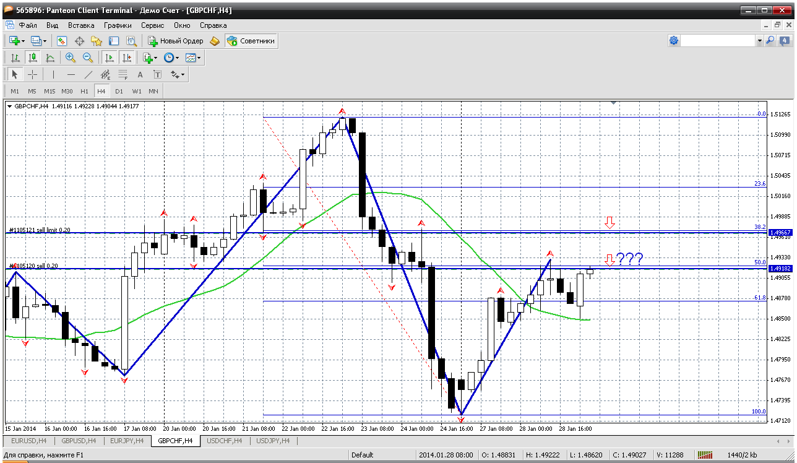Click the search magnifier icon at top right
Screen dimensions: 797x463
(770, 40)
